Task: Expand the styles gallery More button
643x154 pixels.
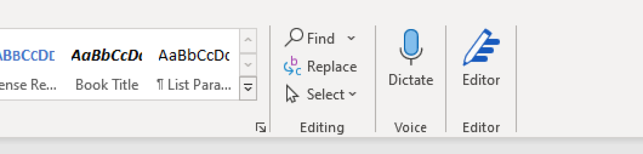Action: coord(248,88)
